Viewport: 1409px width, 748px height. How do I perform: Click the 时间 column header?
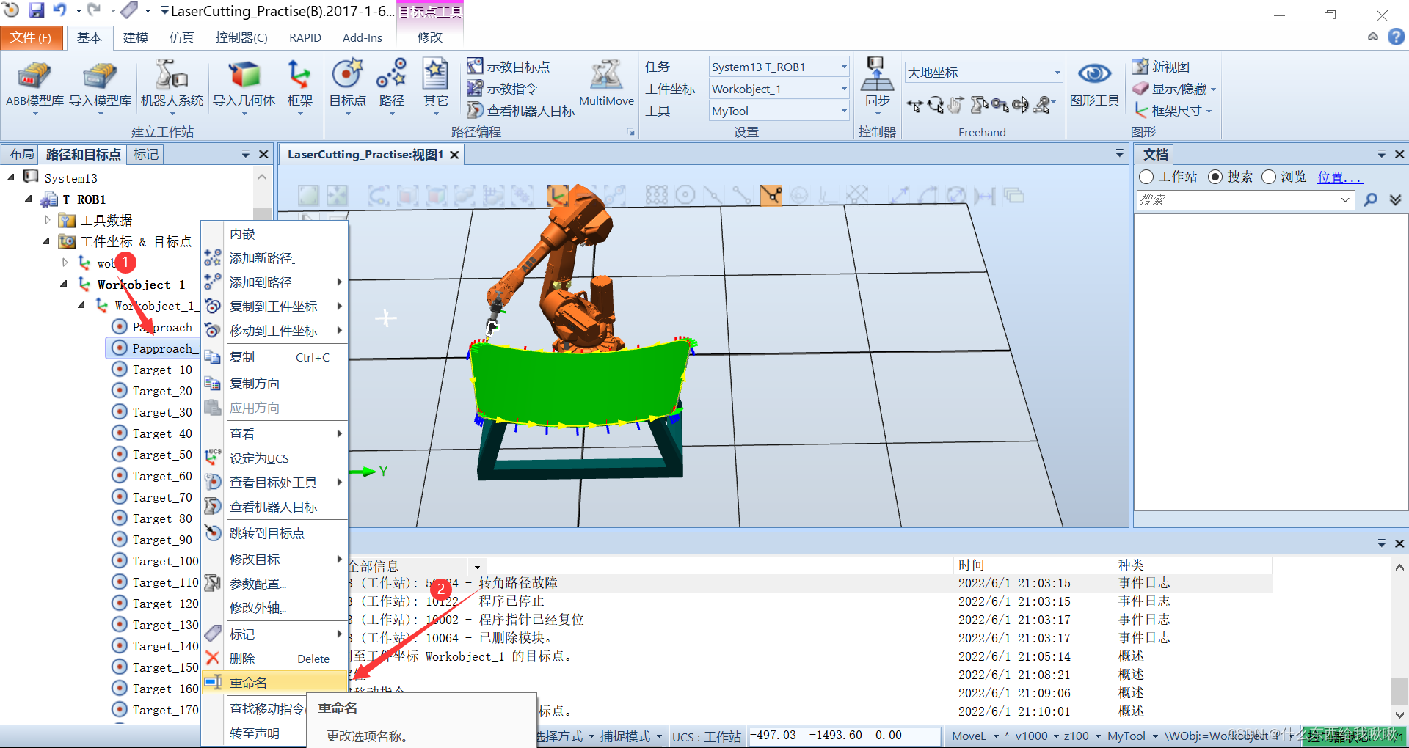pyautogui.click(x=971, y=565)
